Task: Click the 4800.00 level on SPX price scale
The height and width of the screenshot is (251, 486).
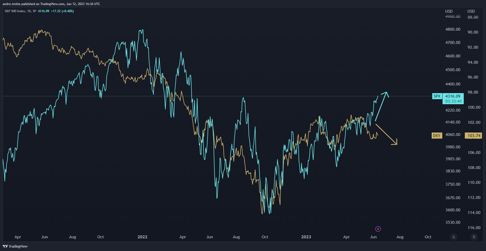Action: coord(453,29)
